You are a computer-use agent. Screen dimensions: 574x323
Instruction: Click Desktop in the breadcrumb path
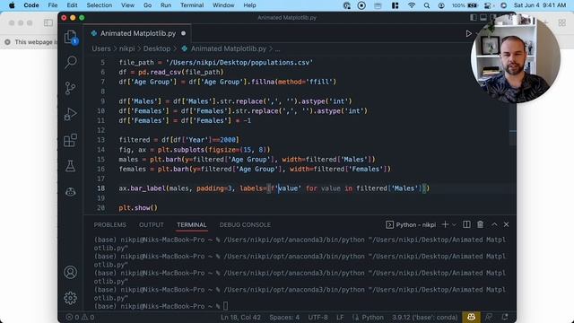click(x=157, y=48)
